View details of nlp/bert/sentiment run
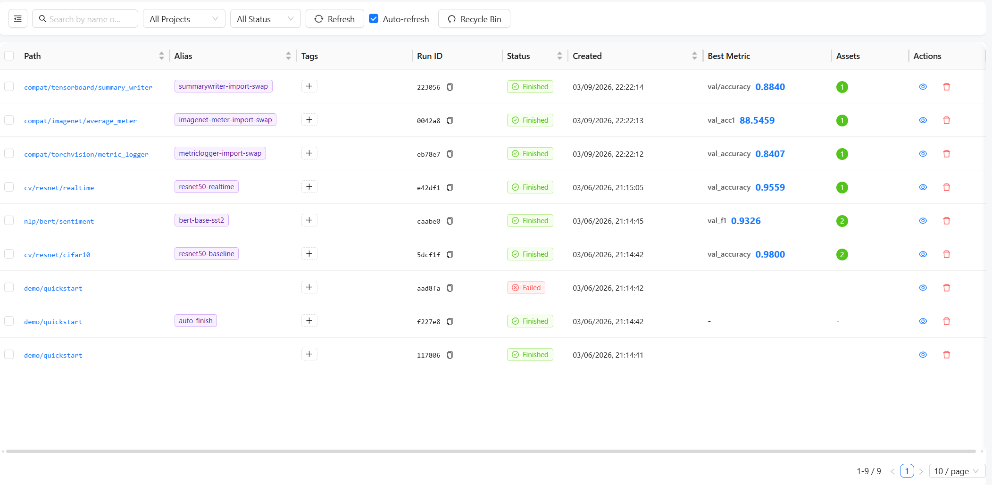The image size is (992, 485). [923, 221]
